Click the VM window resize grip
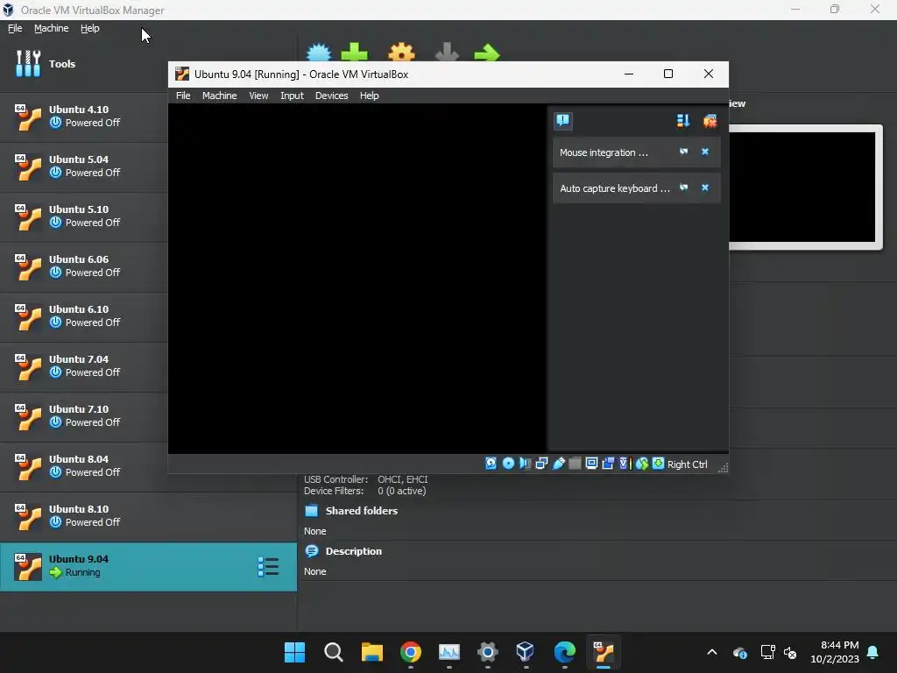Screen dimensions: 897x673 723,468
